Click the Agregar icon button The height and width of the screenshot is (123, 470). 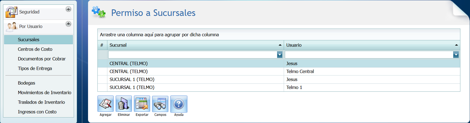(105, 104)
